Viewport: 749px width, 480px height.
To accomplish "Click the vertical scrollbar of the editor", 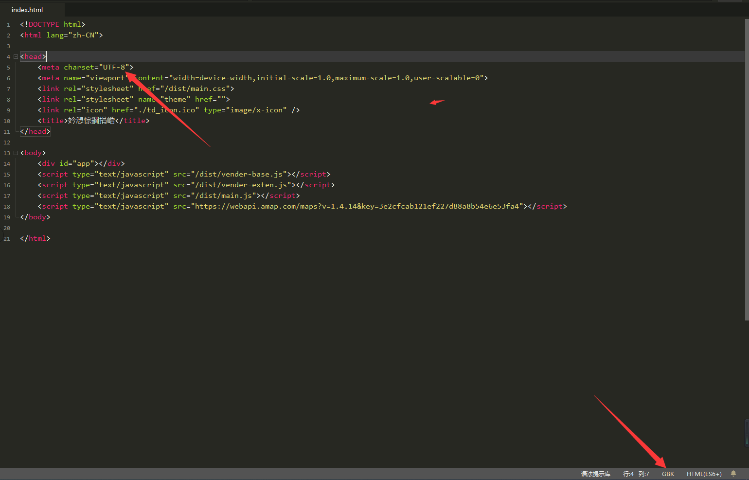I will tap(747, 170).
